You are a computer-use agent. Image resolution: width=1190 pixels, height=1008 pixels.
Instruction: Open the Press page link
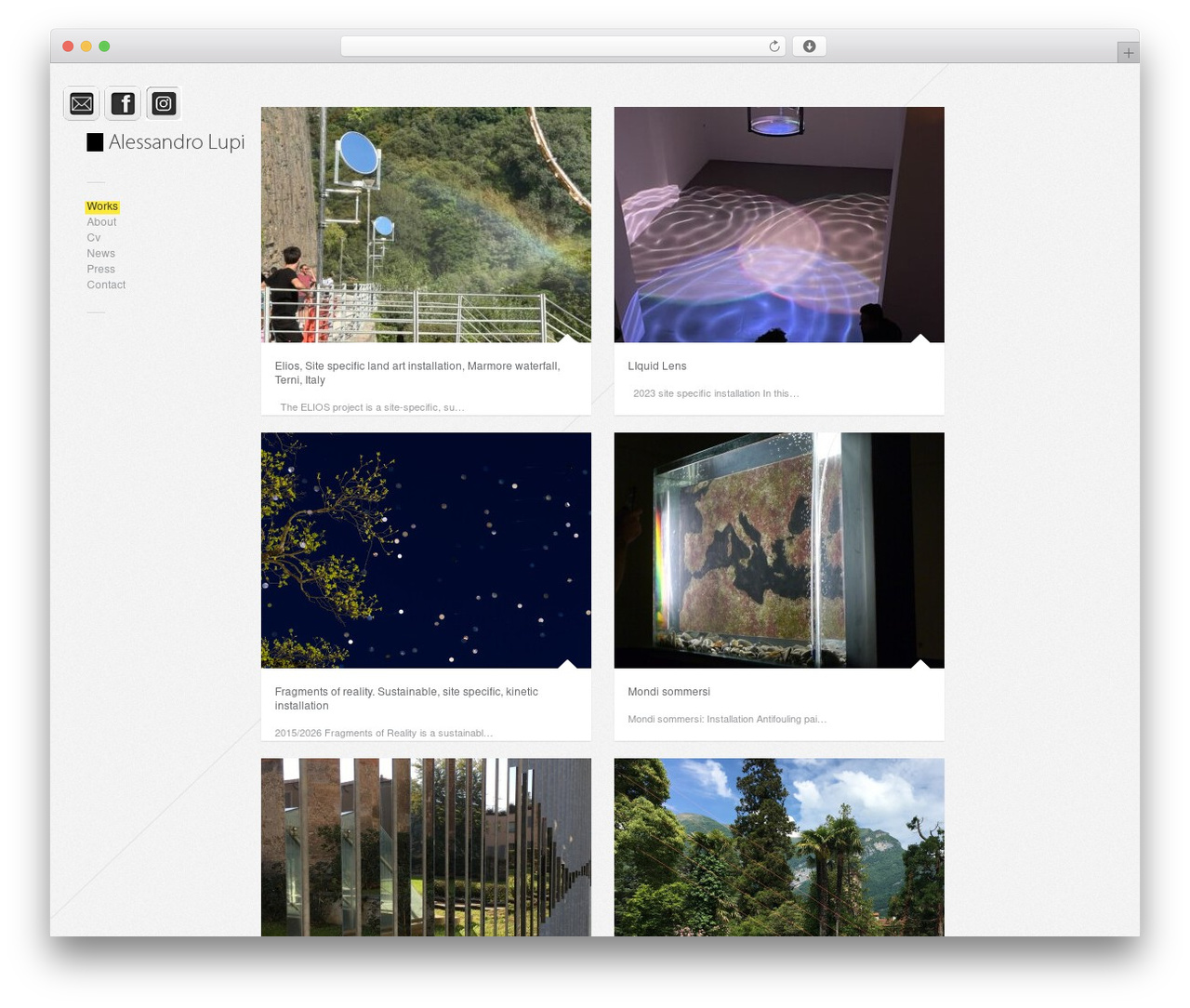pos(100,270)
